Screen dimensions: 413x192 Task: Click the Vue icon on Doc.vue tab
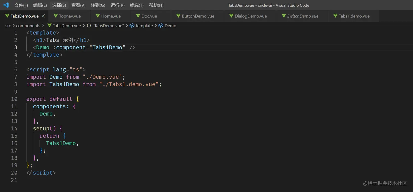point(138,16)
